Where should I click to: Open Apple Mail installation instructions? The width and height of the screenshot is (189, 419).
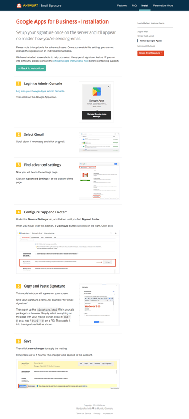pyautogui.click(x=143, y=32)
